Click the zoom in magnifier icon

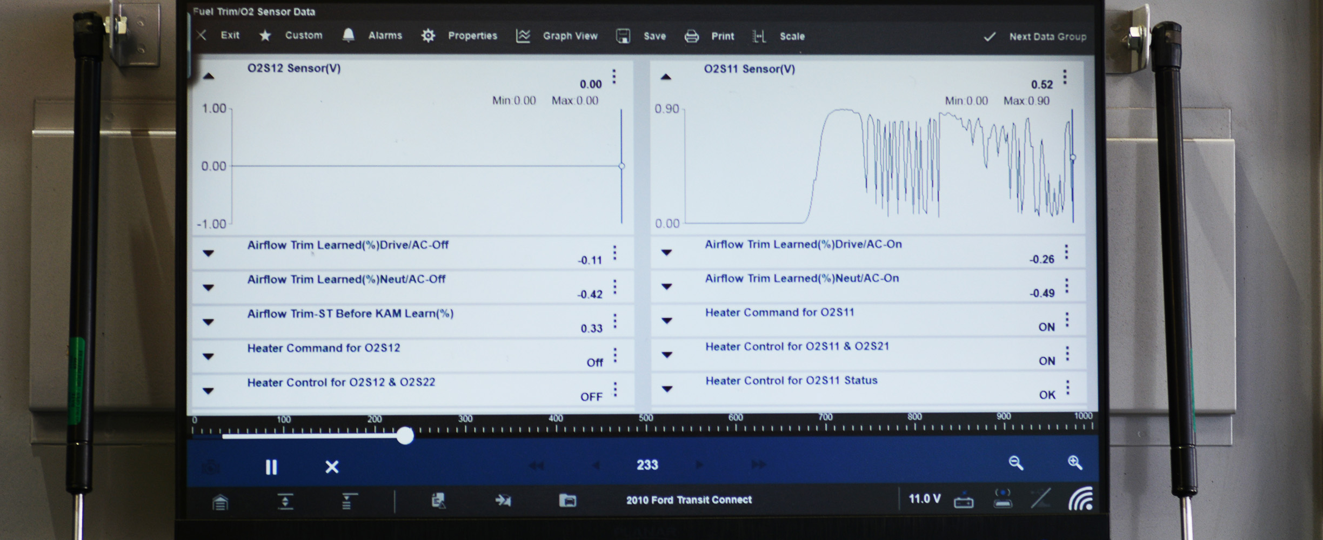(x=1074, y=463)
